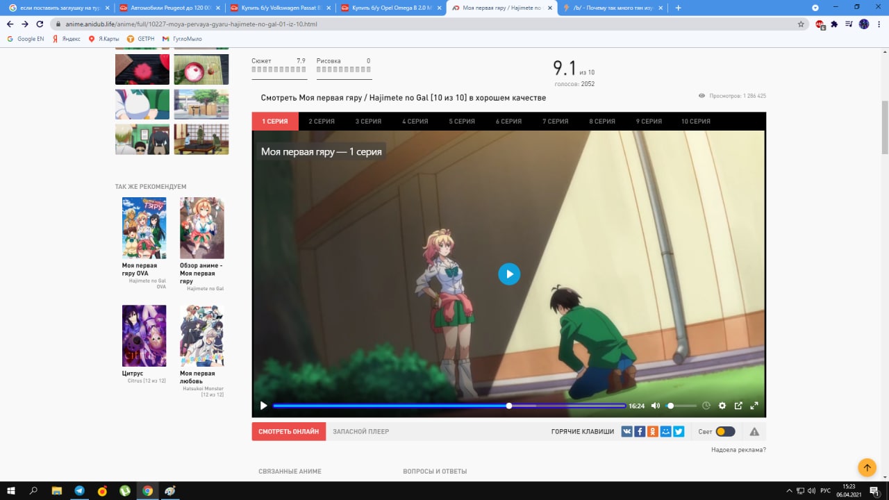Open GETPH bookmark

click(140, 39)
